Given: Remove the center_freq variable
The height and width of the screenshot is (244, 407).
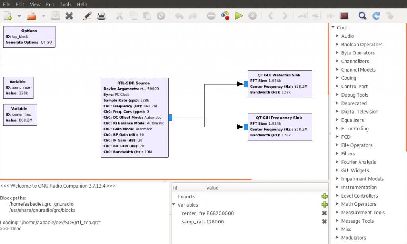Looking at the screenshot, I should pos(324,213).
